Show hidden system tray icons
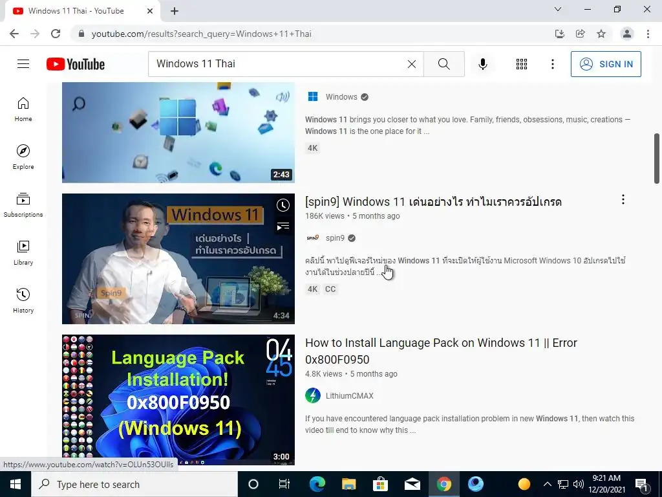The width and height of the screenshot is (662, 497). point(547,484)
